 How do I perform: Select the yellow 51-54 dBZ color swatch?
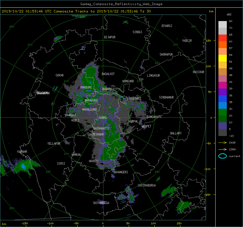[x=222, y=58]
